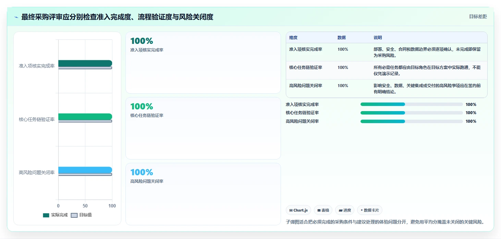Select the Chart.js tag chip
This screenshot has height=239, width=501.
pos(298,210)
